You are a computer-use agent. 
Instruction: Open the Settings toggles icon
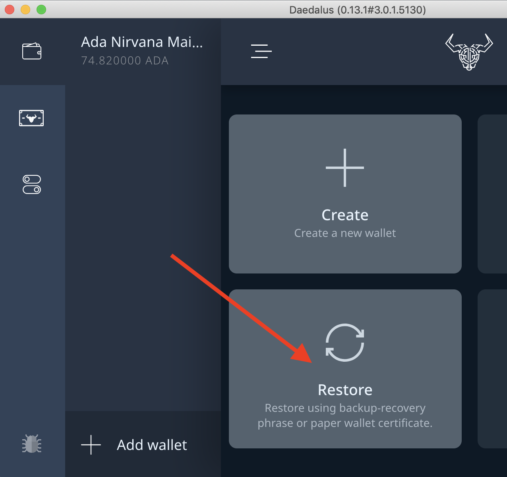pyautogui.click(x=32, y=184)
